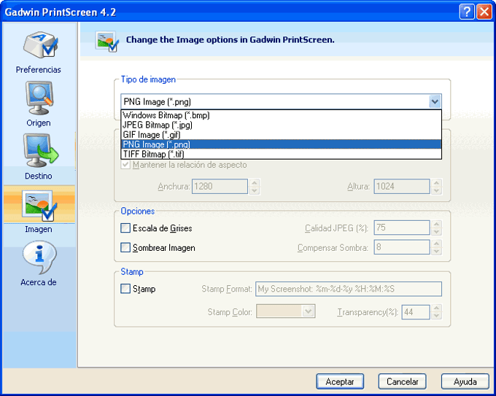
Task: Choose GIF Image (*.gif) from list
Action: pos(282,135)
